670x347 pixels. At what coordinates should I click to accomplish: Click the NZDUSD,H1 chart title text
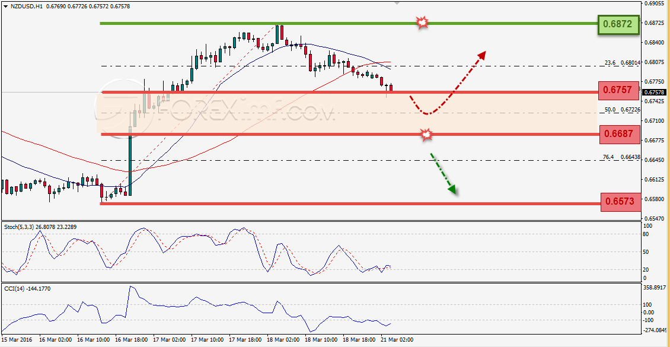[x=25, y=7]
